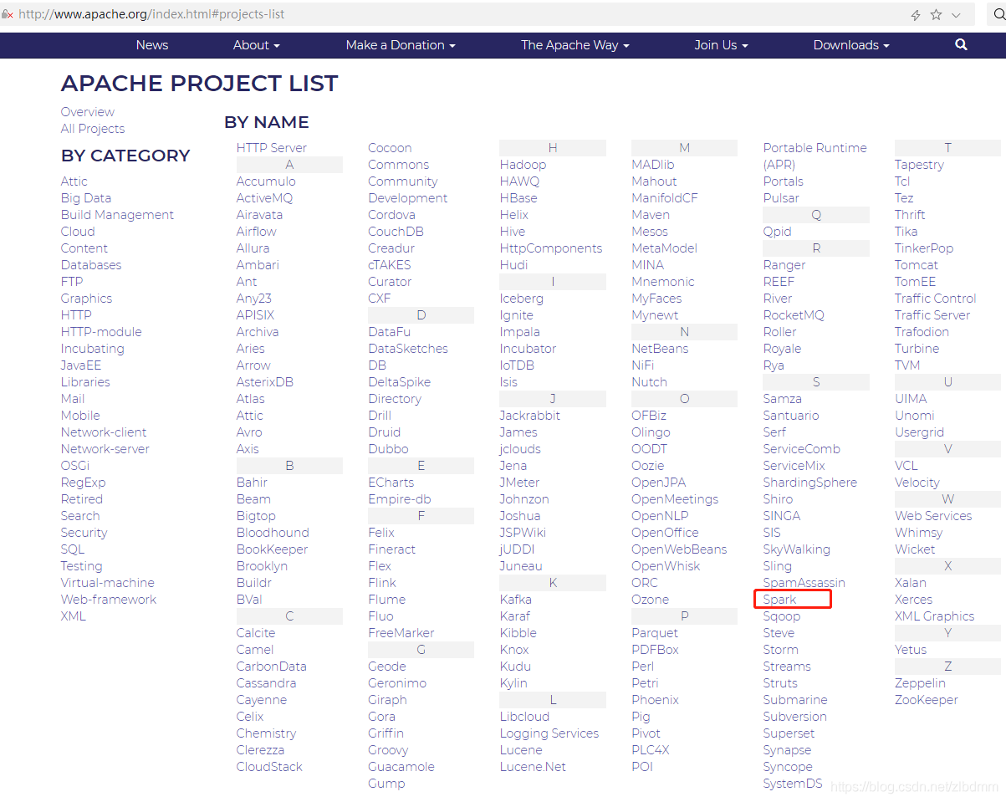The image size is (1006, 802).
Task: Open the search magnifier icon in navbar
Action: 961,45
